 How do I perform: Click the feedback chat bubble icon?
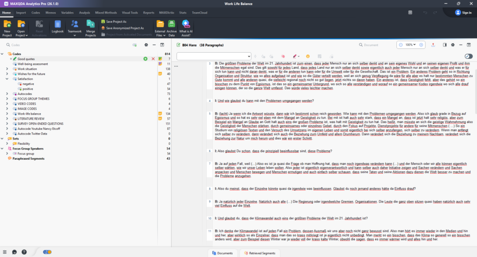14,252
